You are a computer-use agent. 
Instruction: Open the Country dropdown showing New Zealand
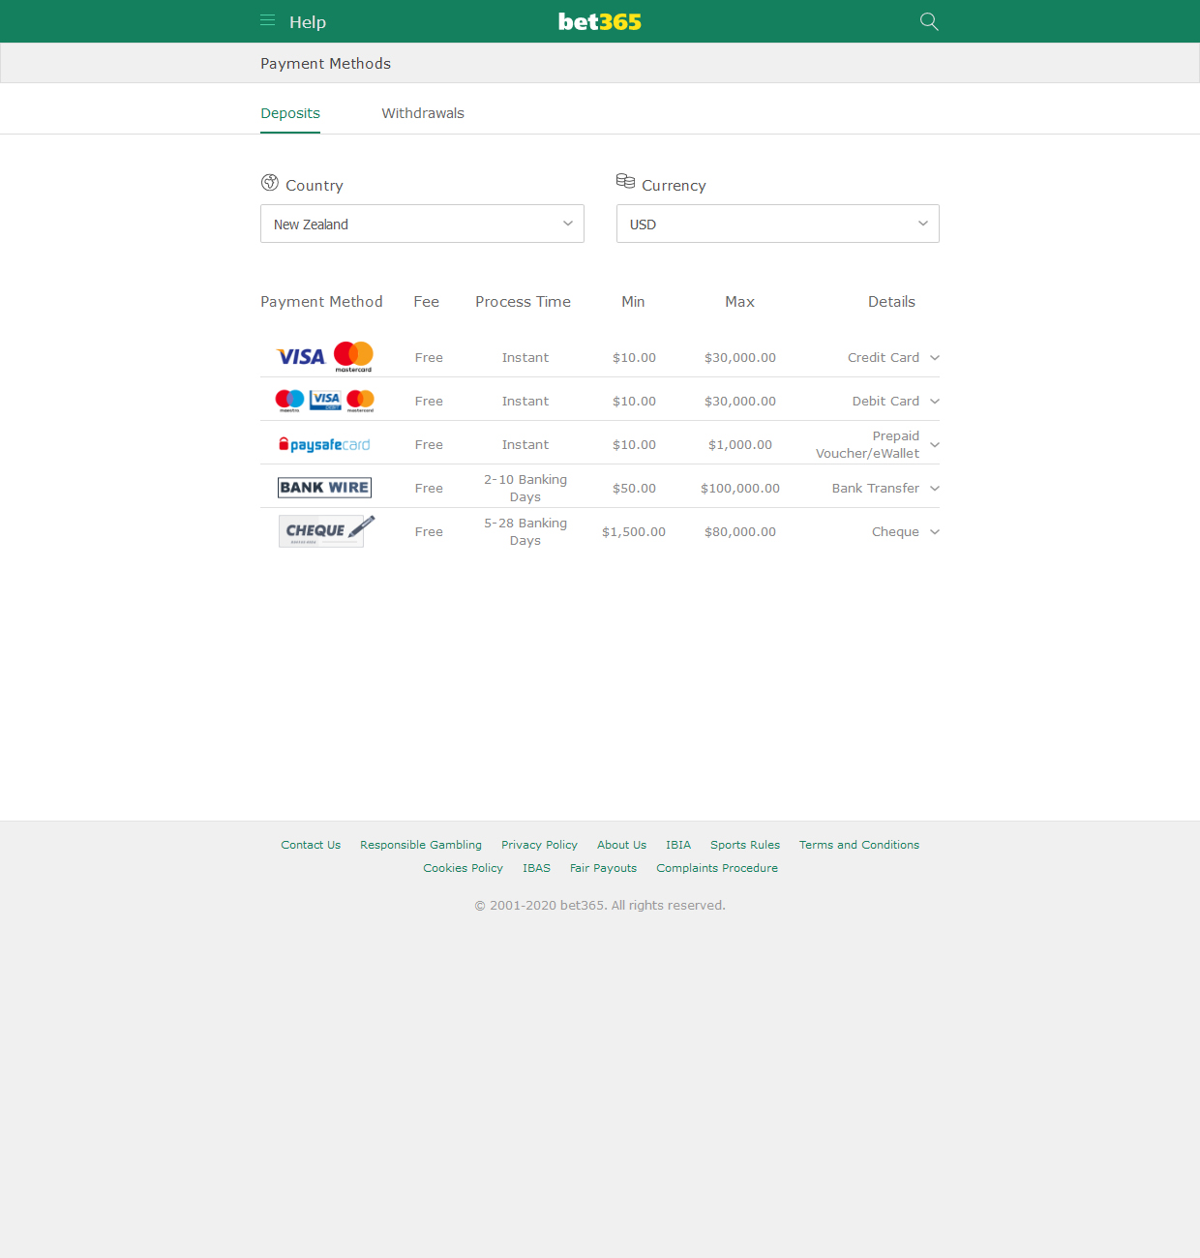point(422,224)
